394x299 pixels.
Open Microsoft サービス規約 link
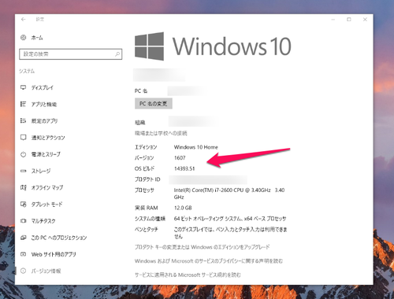tap(188, 275)
